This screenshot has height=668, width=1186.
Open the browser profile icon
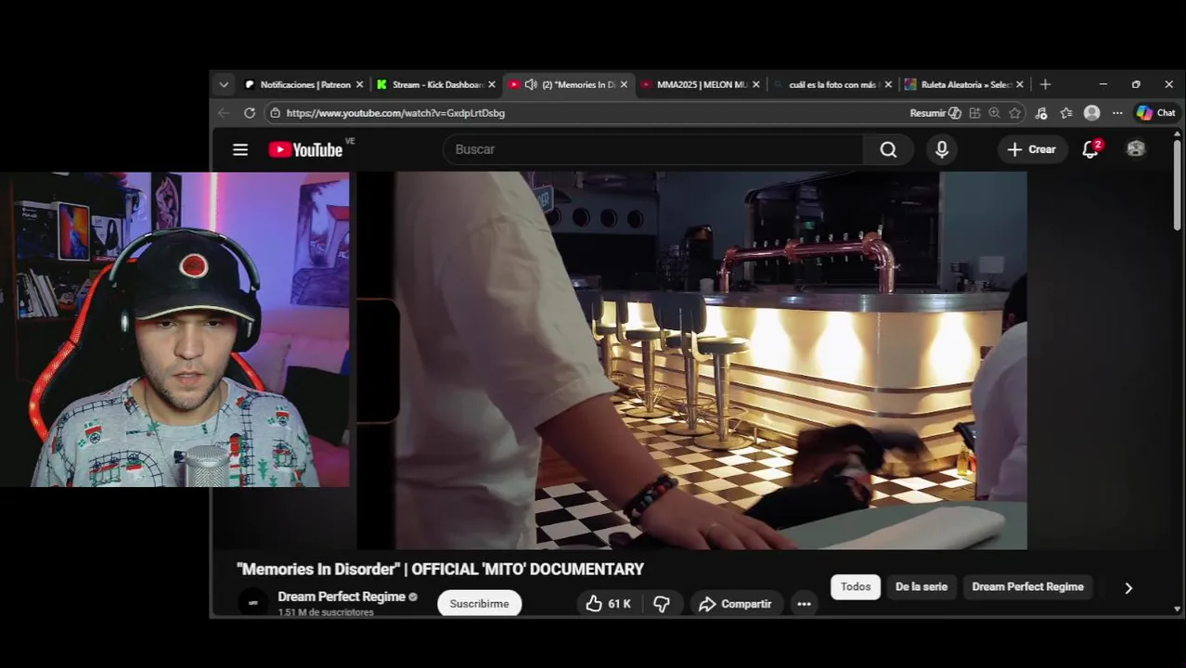1092,113
